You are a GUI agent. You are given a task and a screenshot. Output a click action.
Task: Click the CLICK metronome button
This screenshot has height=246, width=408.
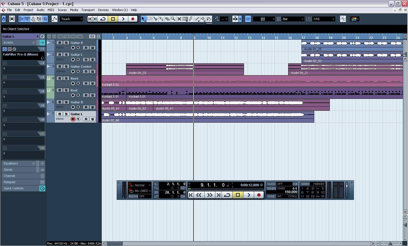271,184
